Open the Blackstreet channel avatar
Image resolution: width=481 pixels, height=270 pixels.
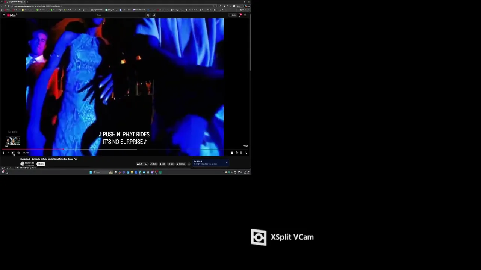(22, 164)
